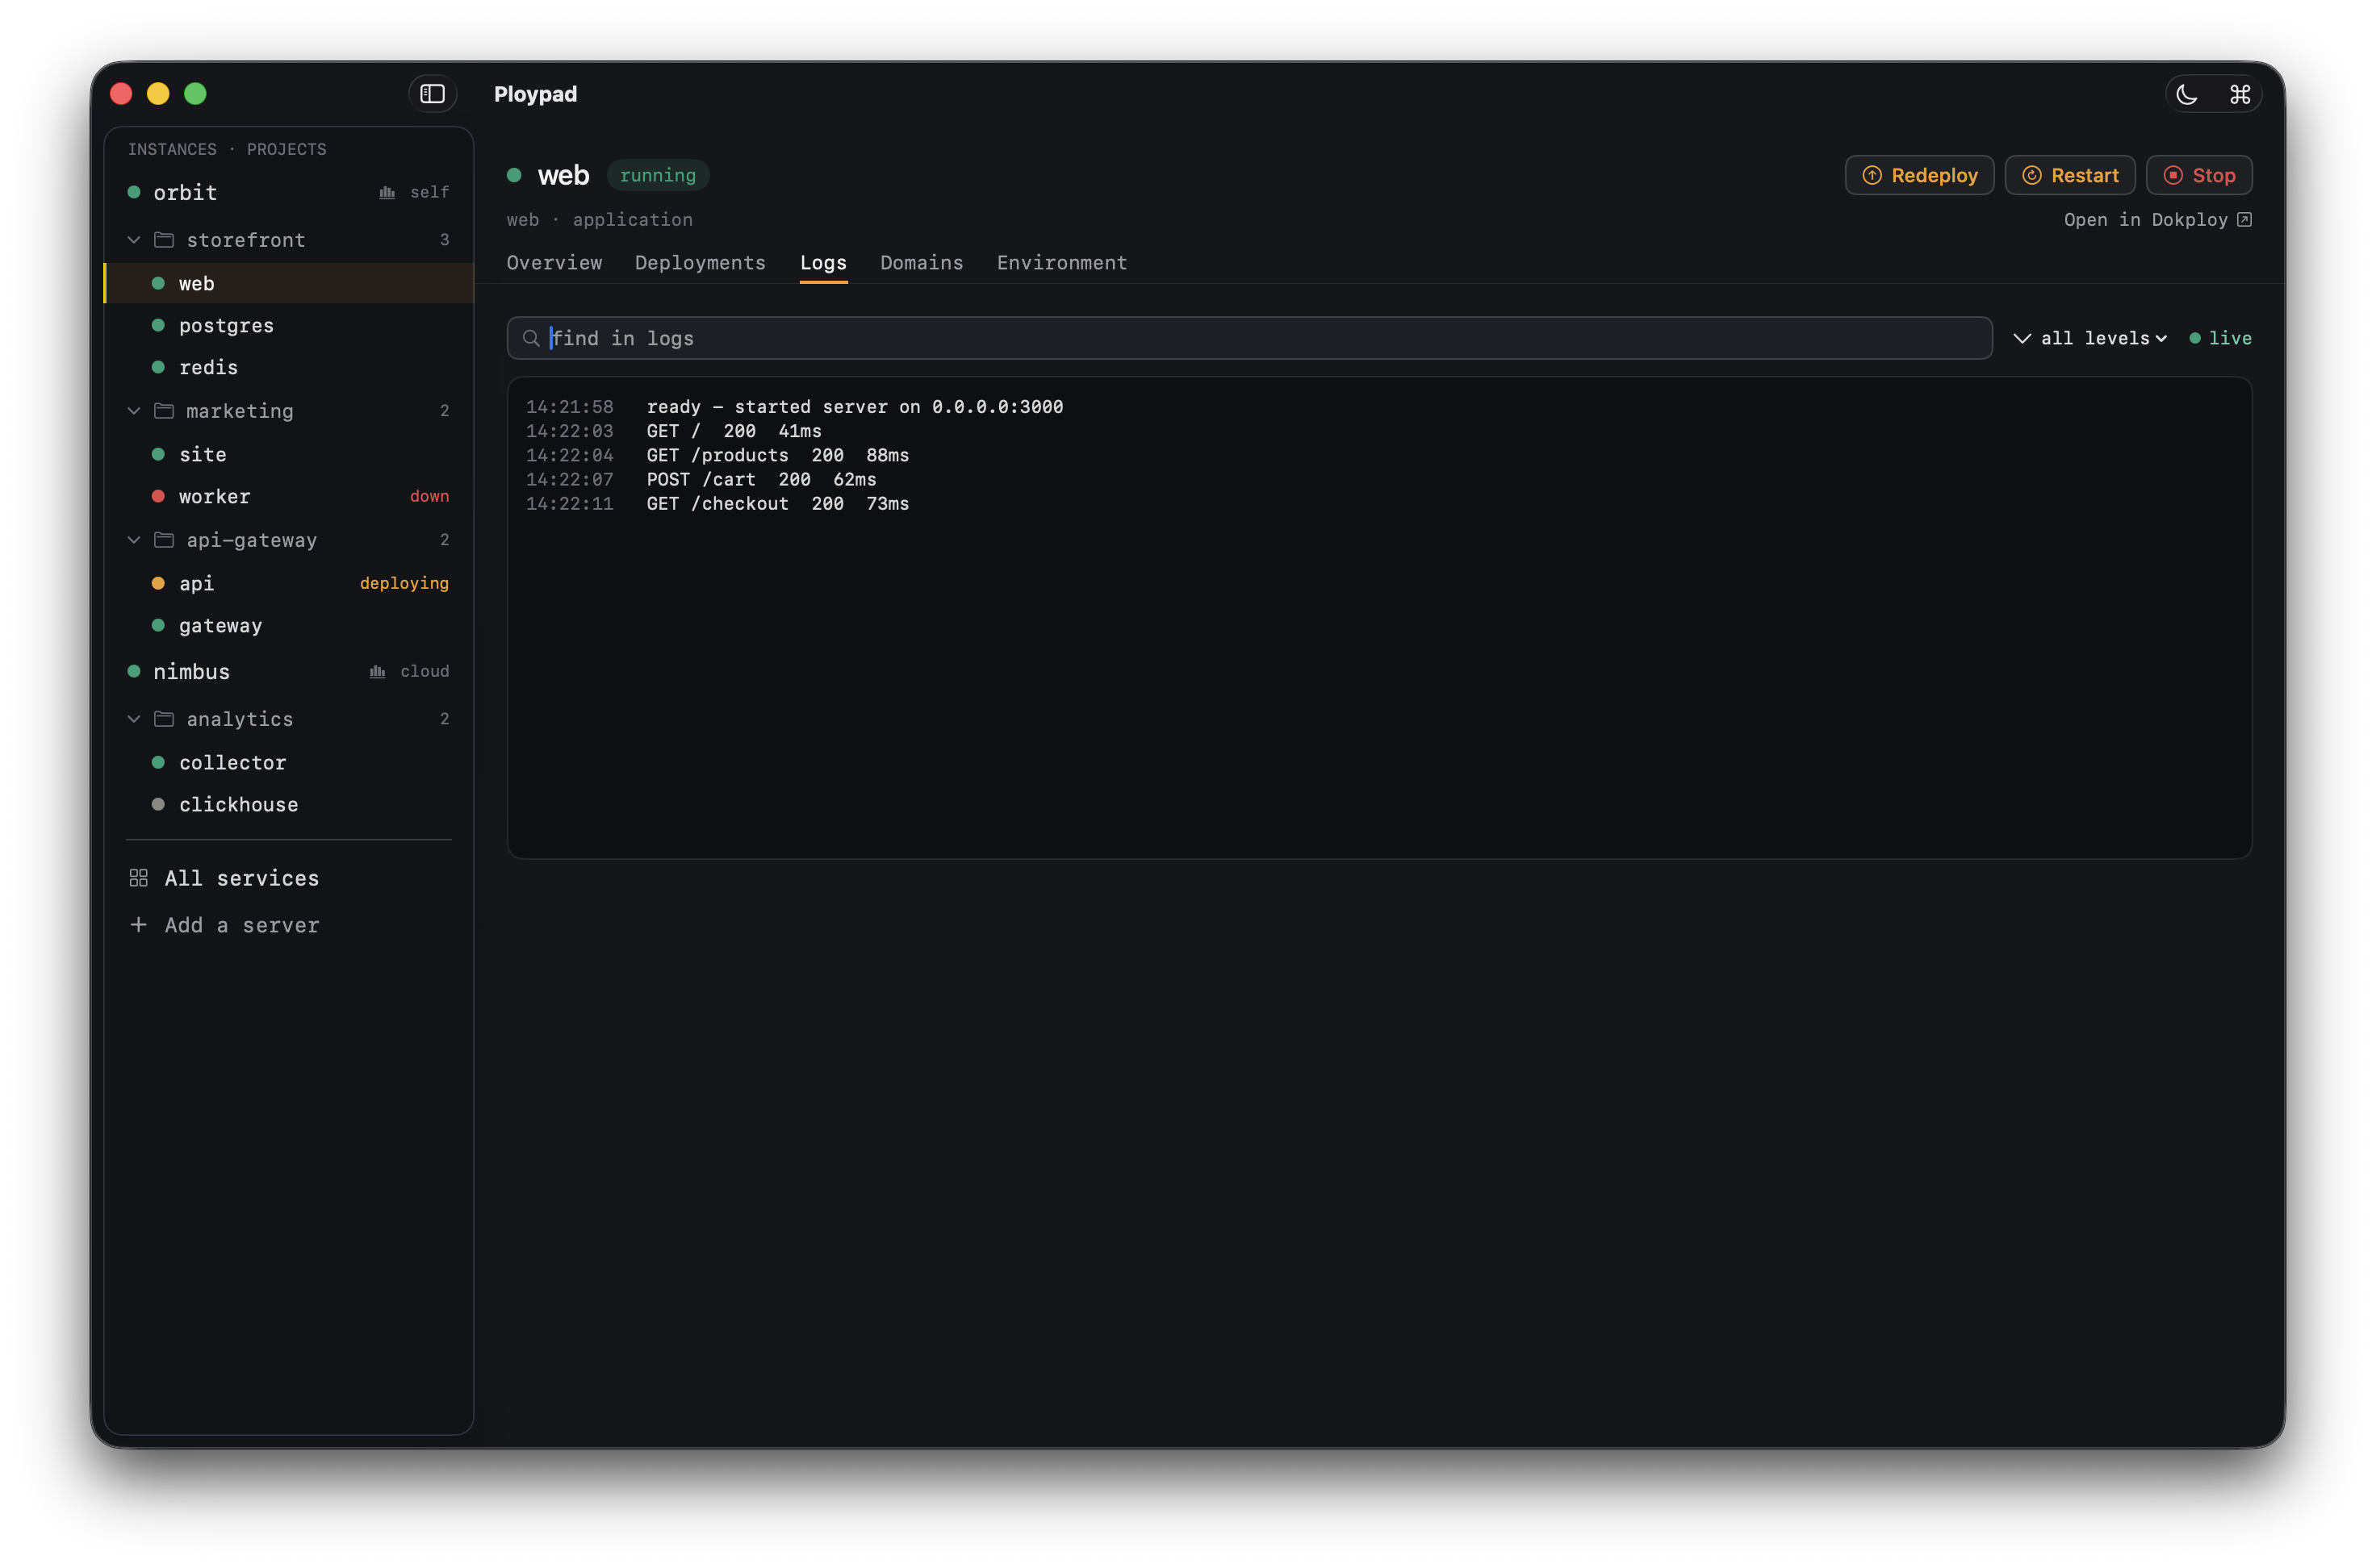This screenshot has height=1568, width=2376.
Task: Collapse the analytics project chevron
Action: pyautogui.click(x=134, y=719)
